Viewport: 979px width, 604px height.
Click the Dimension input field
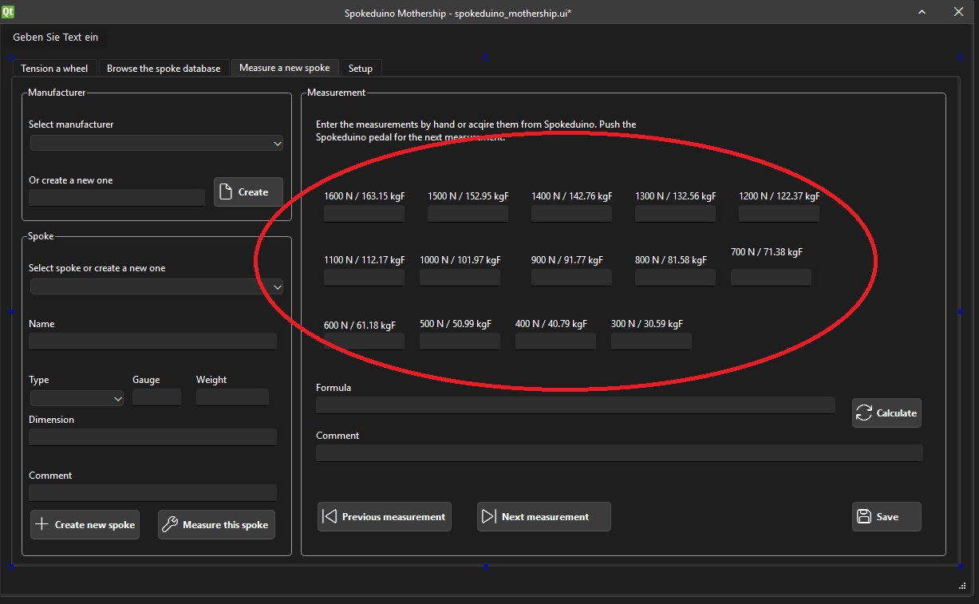click(152, 437)
